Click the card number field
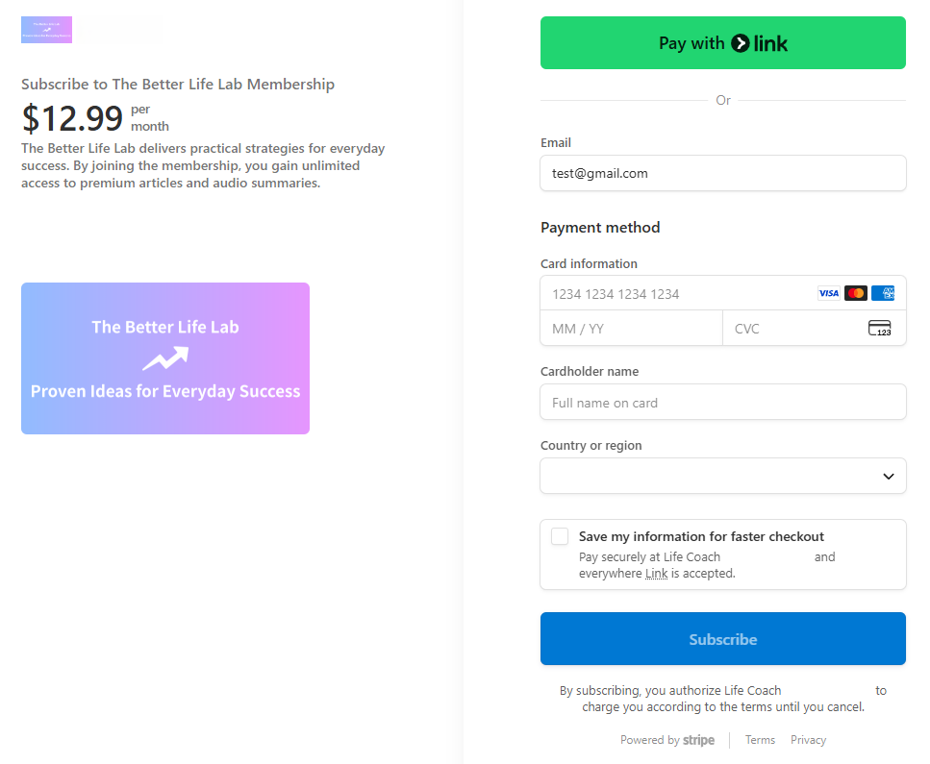Viewport: 930px width, 764px height. [x=673, y=293]
